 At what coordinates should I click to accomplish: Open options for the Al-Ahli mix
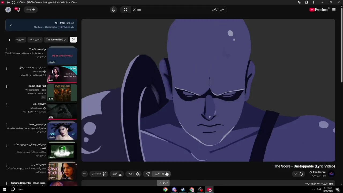(7, 145)
